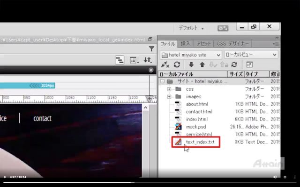Click the サイト - hotel miyako root folder row
Screen dimensions: 300x187
[x=219, y=81]
